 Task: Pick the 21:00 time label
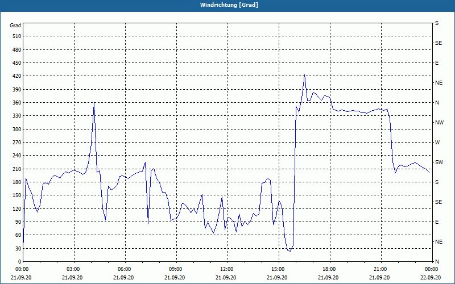(379, 269)
